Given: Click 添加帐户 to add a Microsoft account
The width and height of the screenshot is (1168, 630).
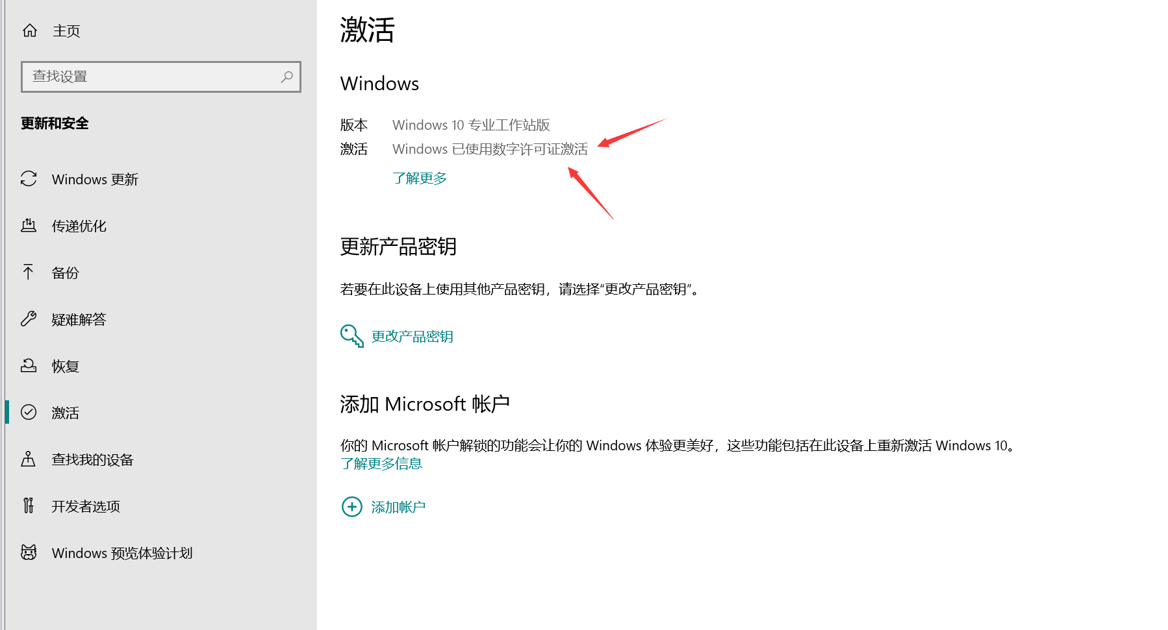Looking at the screenshot, I should pyautogui.click(x=398, y=507).
